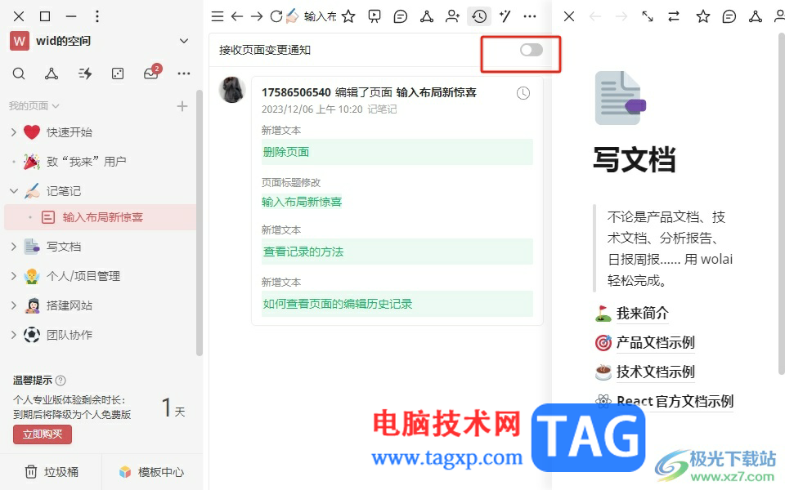Open the page relations graph in toolbar

(x=427, y=16)
